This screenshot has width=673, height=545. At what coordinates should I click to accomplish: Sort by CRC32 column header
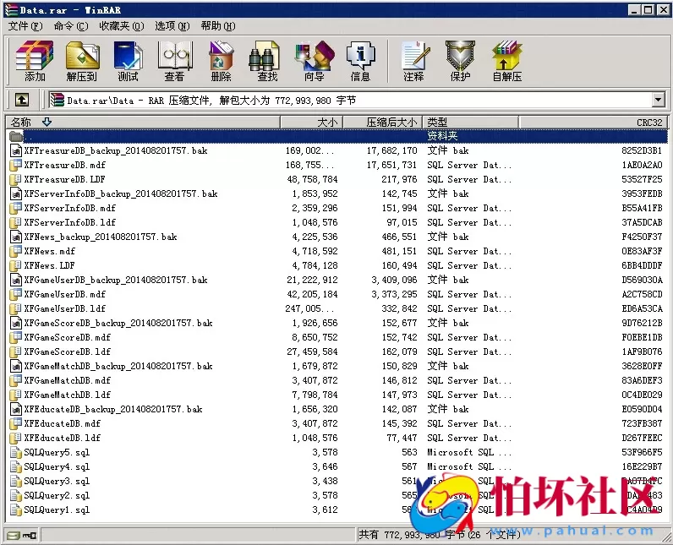tap(594, 123)
